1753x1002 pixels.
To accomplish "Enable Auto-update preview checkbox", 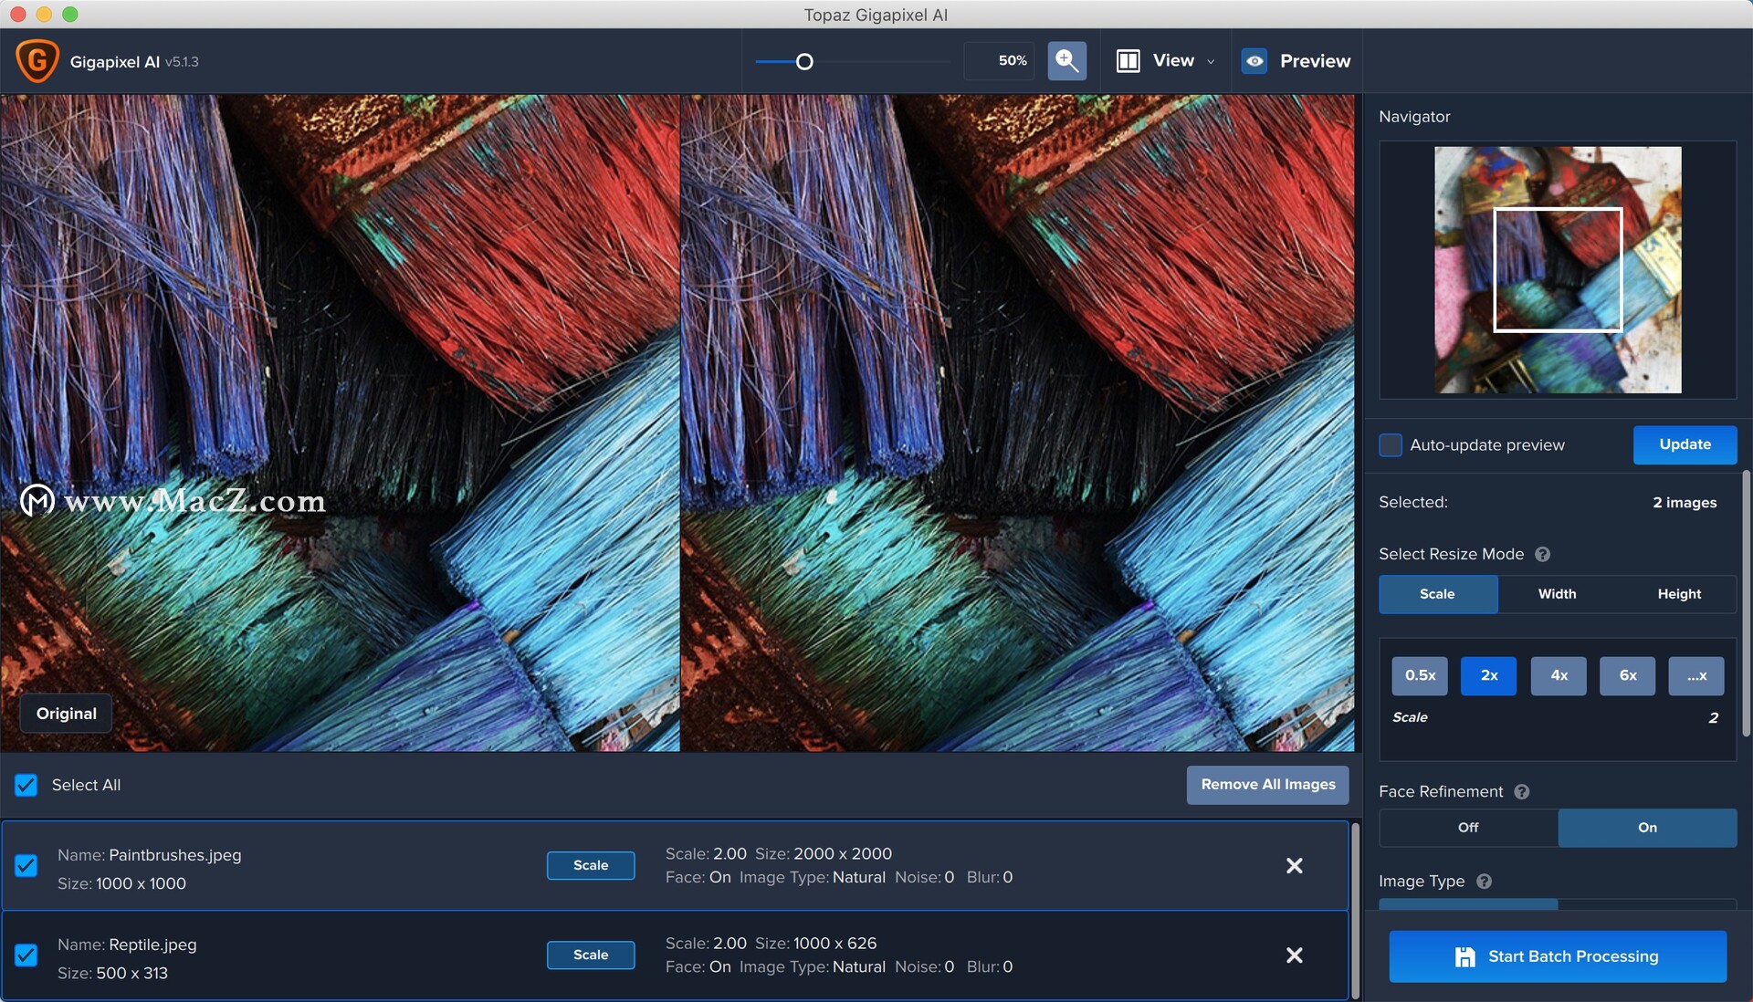I will click(x=1391, y=445).
